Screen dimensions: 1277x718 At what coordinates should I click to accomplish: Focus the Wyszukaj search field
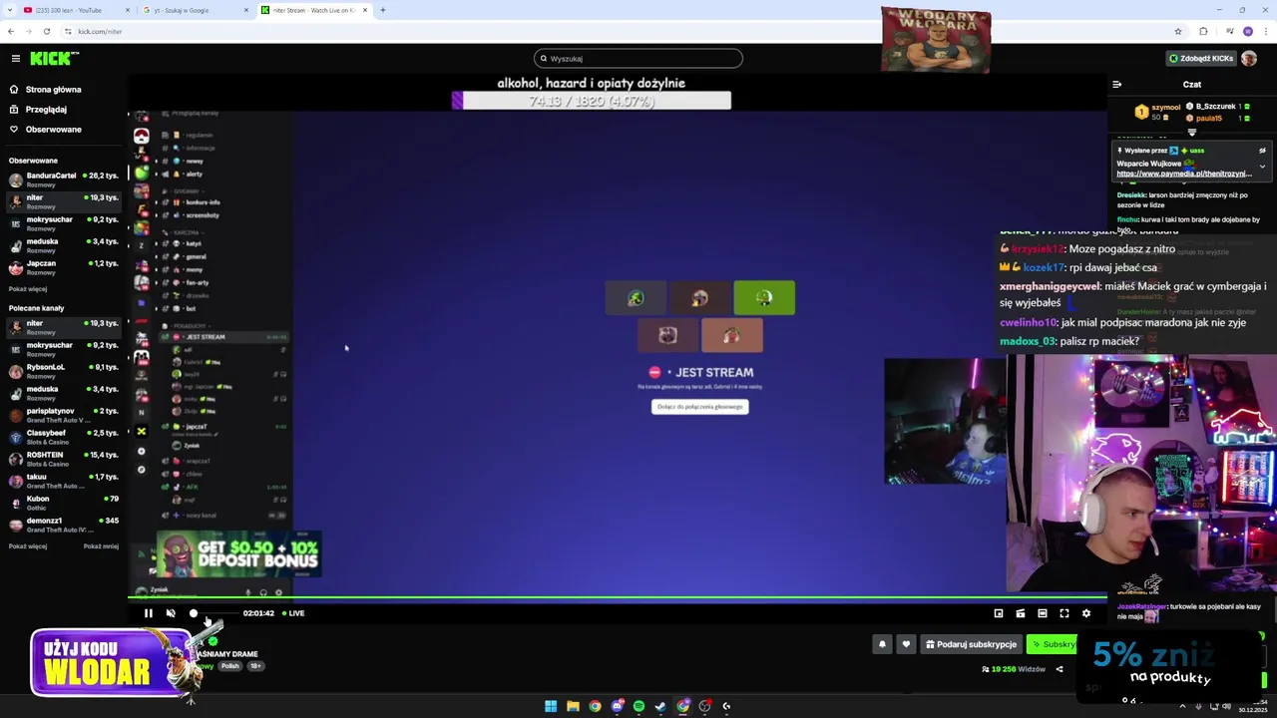[638, 59]
